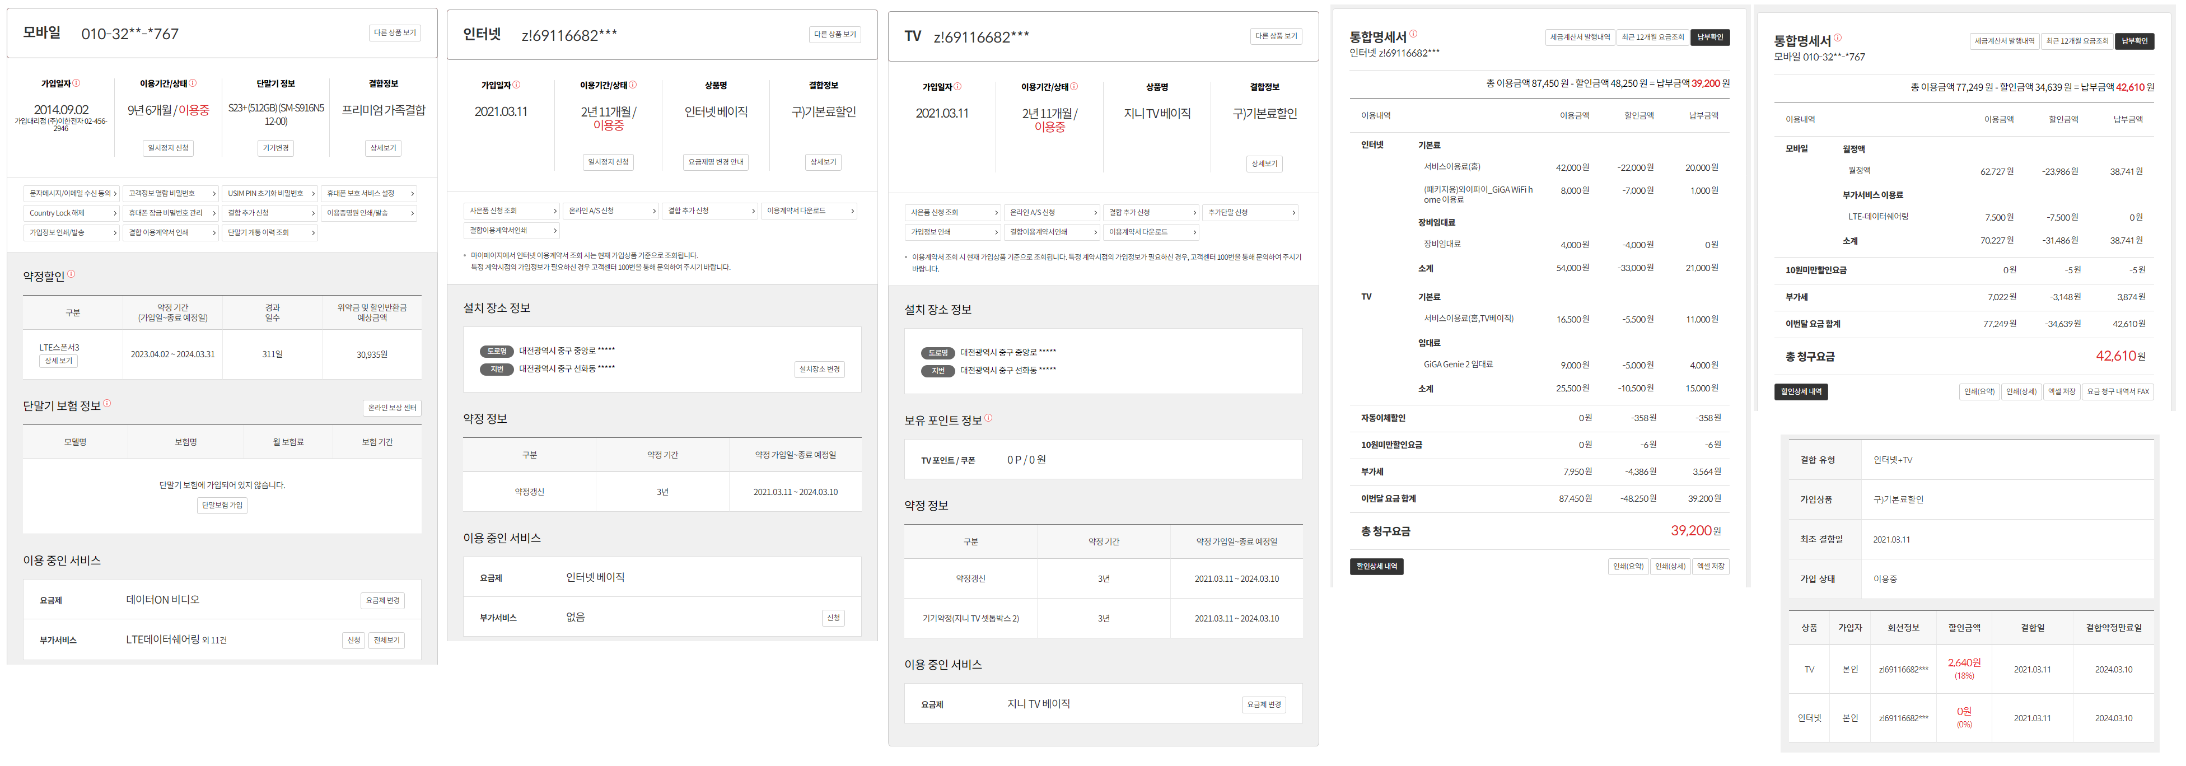Click the 단말기보험 가입 button
2186x766 pixels.
pyautogui.click(x=222, y=506)
